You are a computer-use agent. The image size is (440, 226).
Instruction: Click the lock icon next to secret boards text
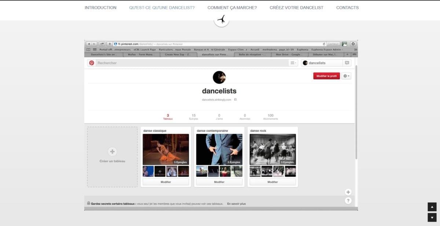tap(88, 203)
